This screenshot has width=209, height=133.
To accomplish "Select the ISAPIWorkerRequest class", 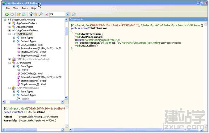I will click(x=28, y=88).
